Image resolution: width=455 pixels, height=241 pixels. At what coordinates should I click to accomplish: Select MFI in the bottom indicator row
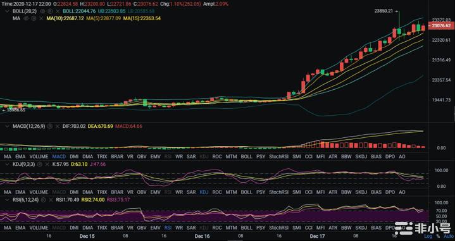321,228
